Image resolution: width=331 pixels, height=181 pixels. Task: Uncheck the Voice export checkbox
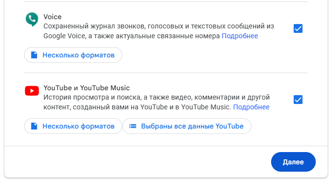tap(298, 28)
